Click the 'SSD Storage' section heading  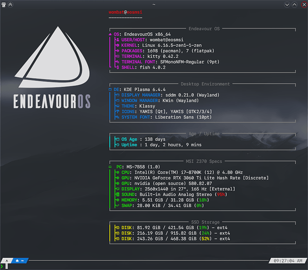coord(205,222)
